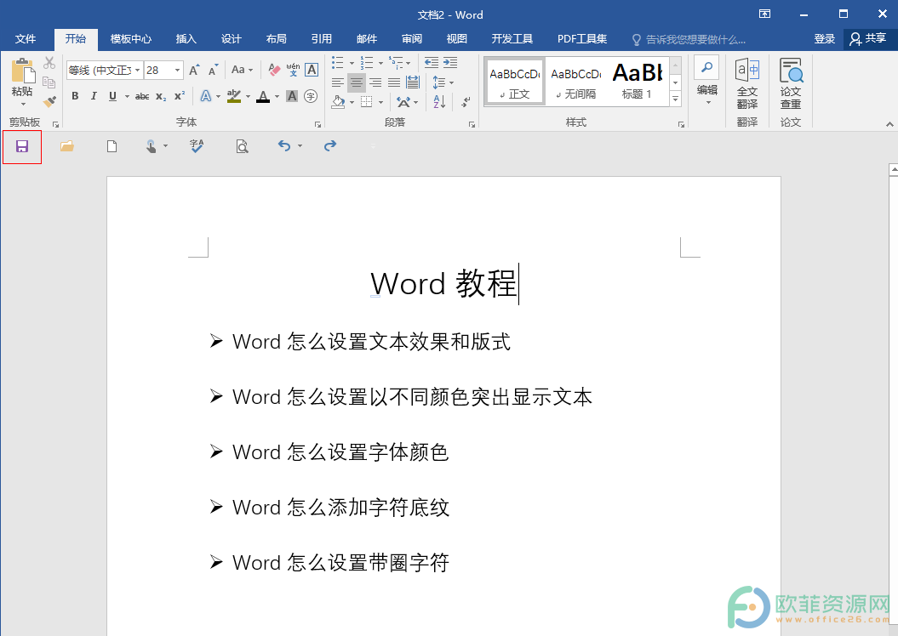
Task: Toggle Bold formatting
Action: point(75,96)
